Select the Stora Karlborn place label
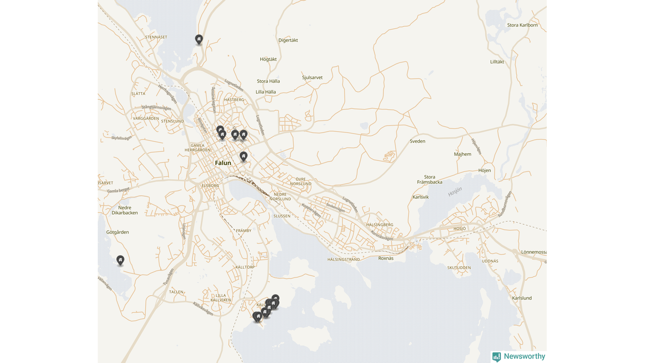 click(x=523, y=25)
